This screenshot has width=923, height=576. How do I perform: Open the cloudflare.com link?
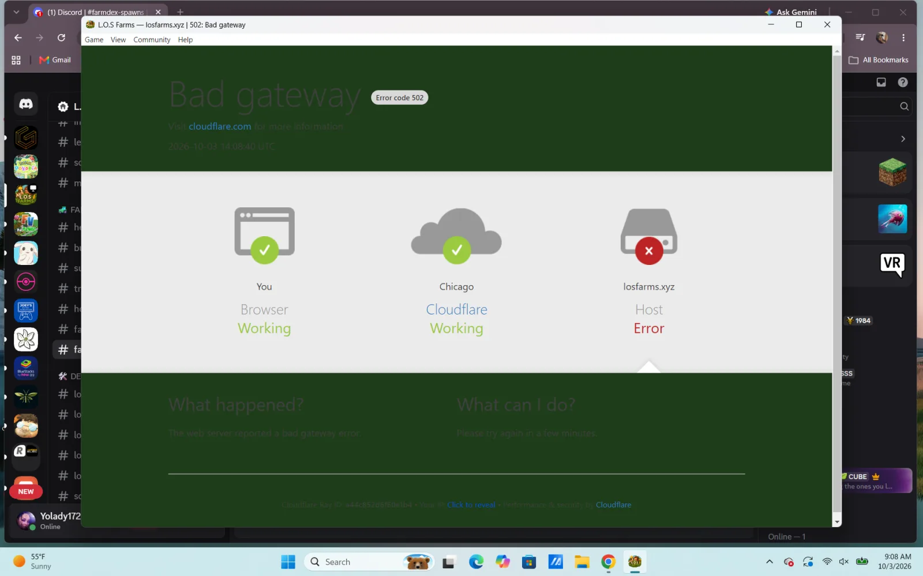click(x=220, y=126)
